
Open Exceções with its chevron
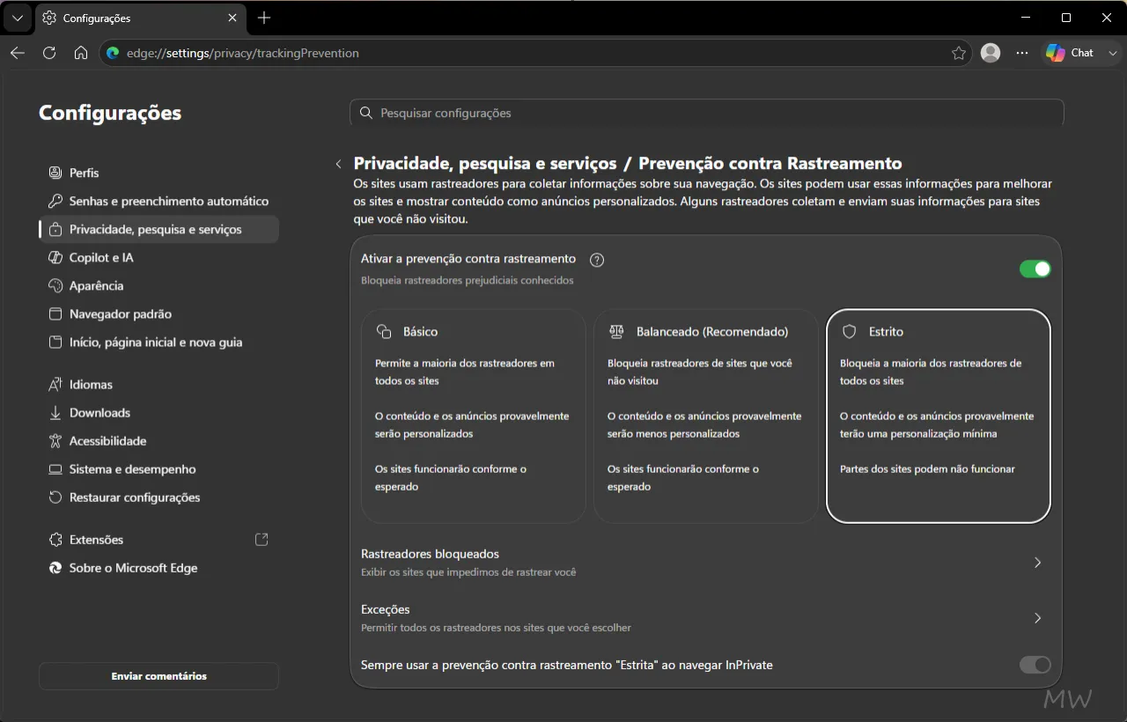pyautogui.click(x=1037, y=618)
